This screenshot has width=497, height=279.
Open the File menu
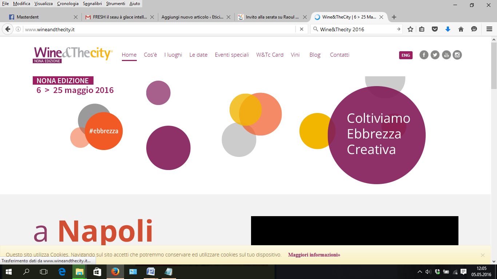(5, 4)
